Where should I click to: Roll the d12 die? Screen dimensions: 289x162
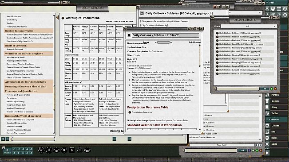click(49, 150)
